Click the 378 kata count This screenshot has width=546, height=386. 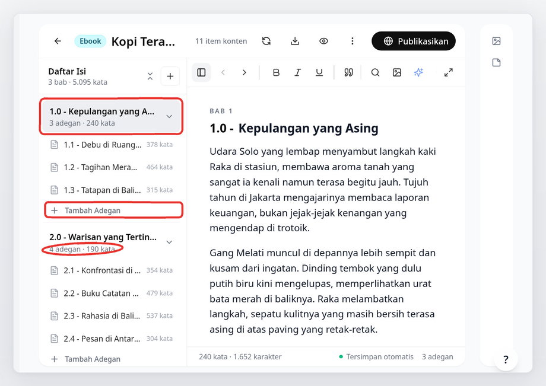click(x=160, y=145)
